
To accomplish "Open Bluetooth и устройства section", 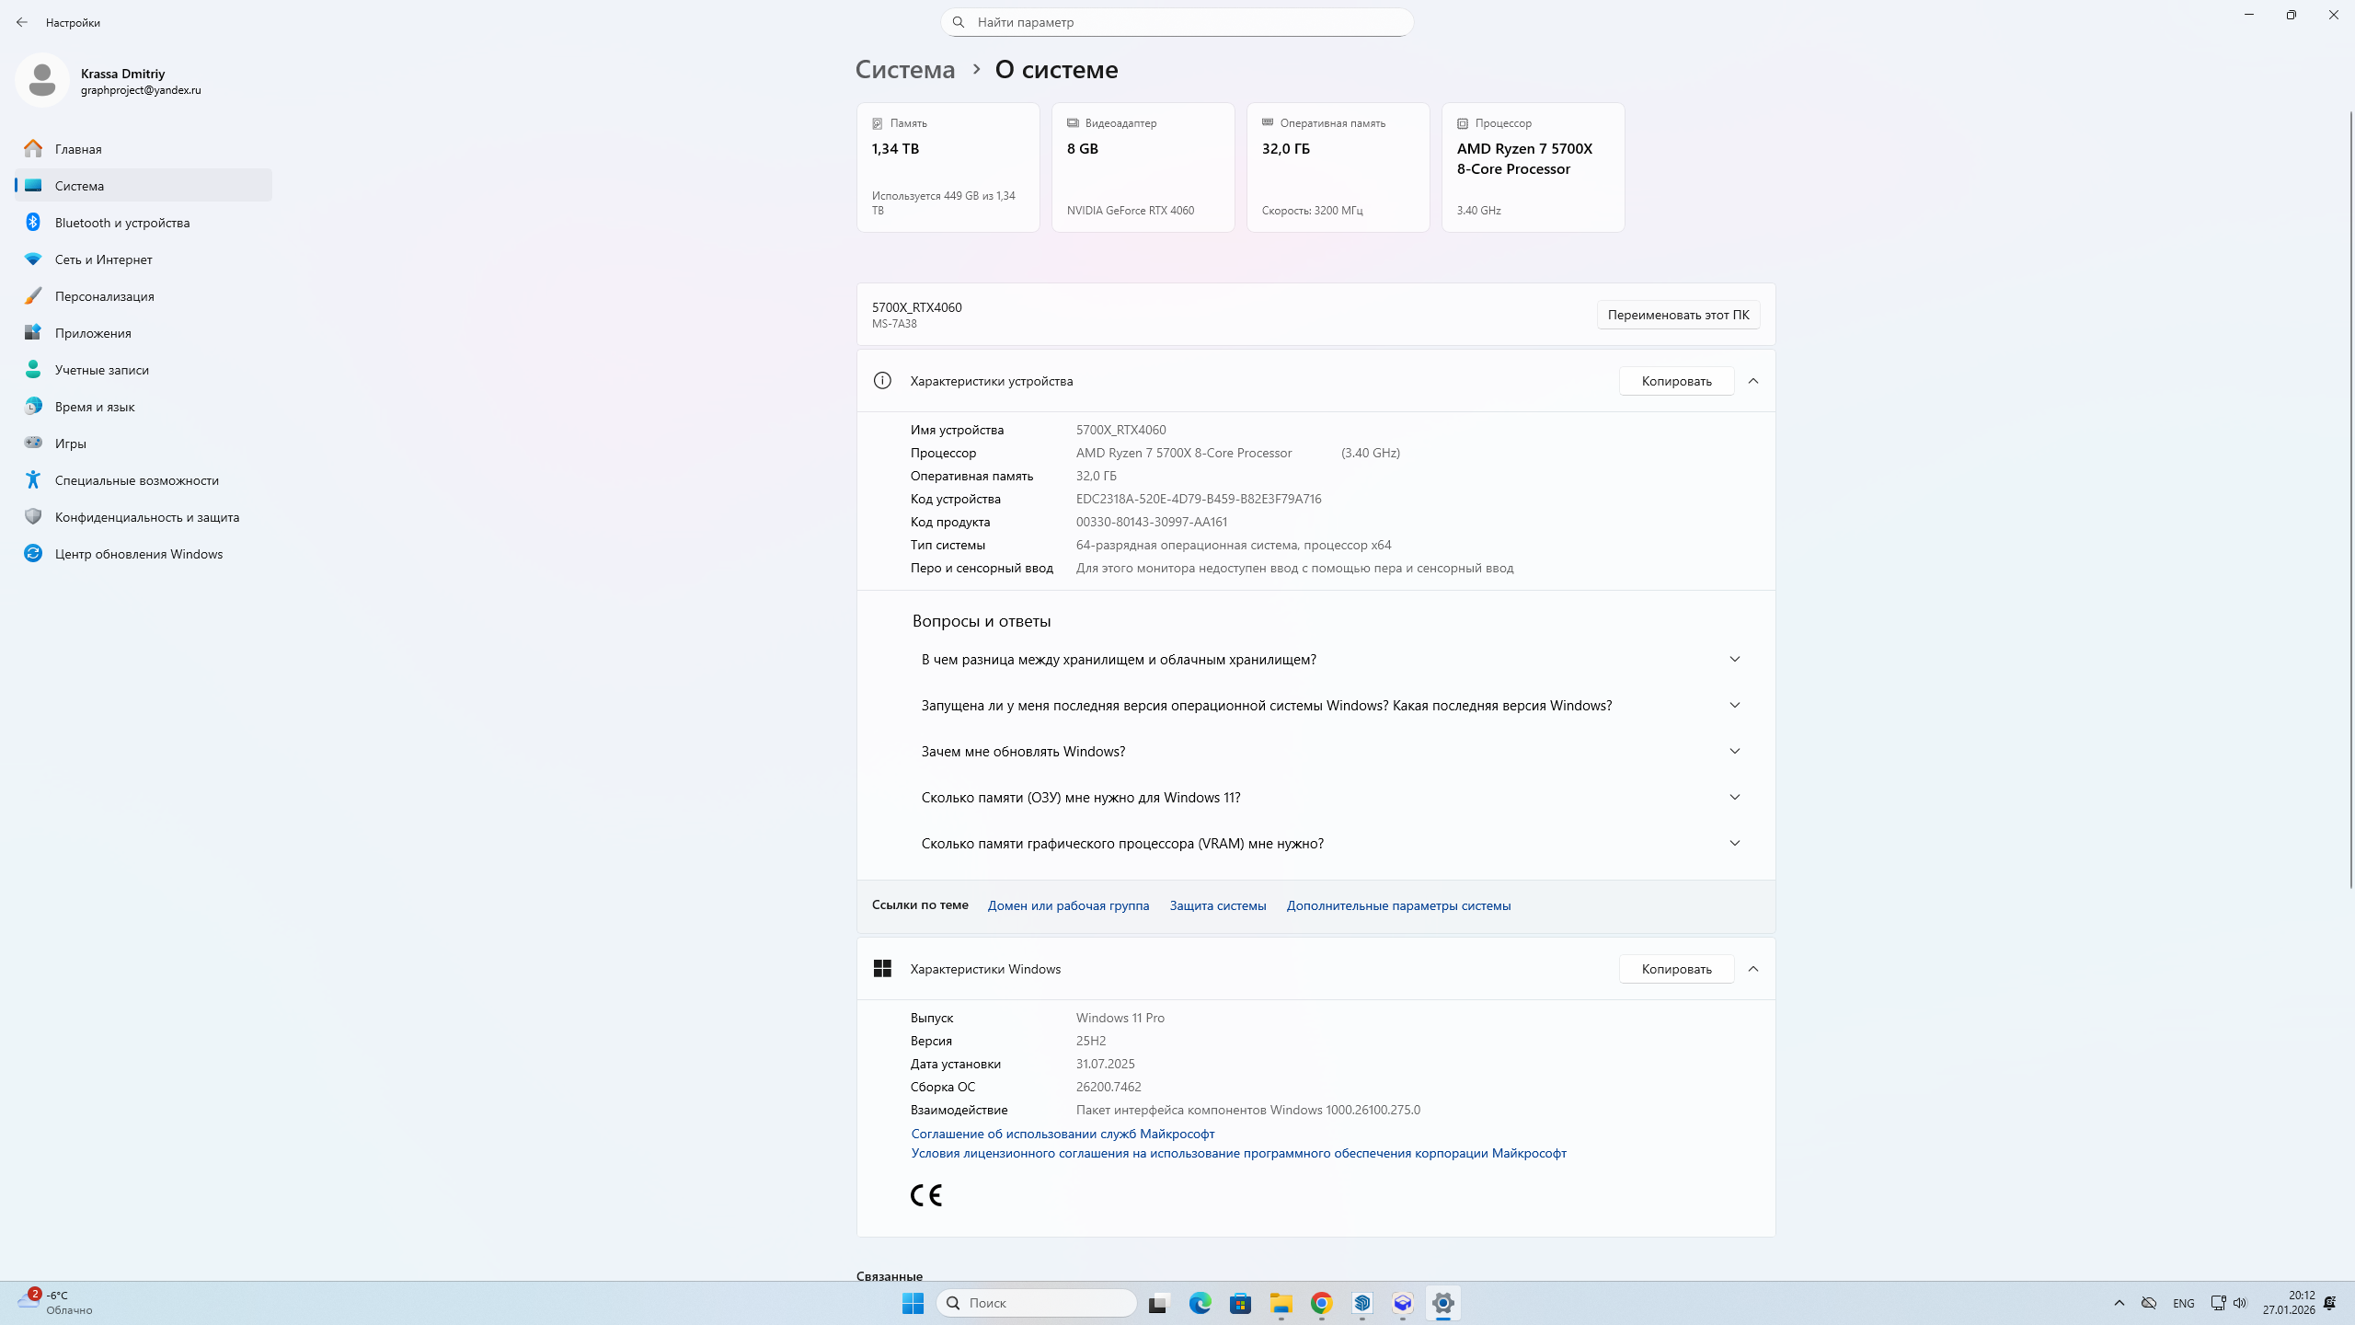I will 121,223.
